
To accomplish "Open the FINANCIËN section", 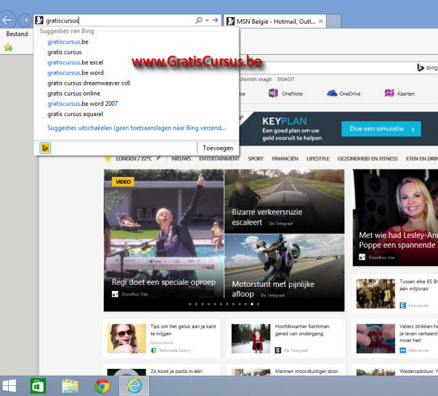I will coord(285,159).
